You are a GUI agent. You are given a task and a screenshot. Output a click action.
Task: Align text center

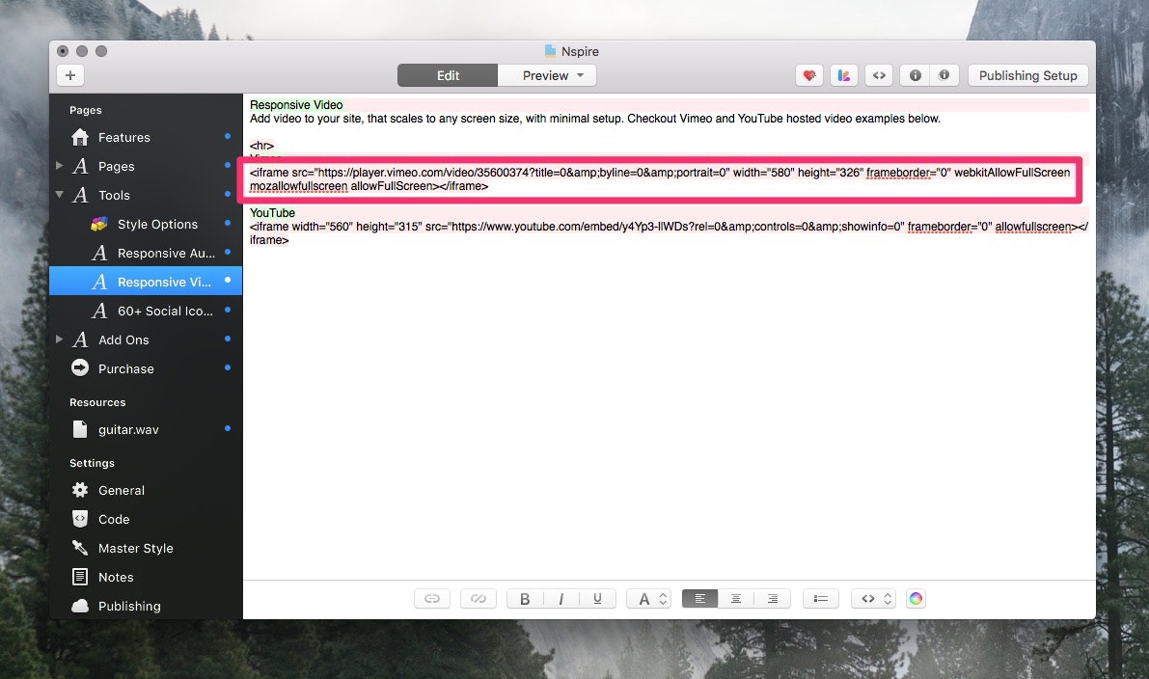point(736,599)
